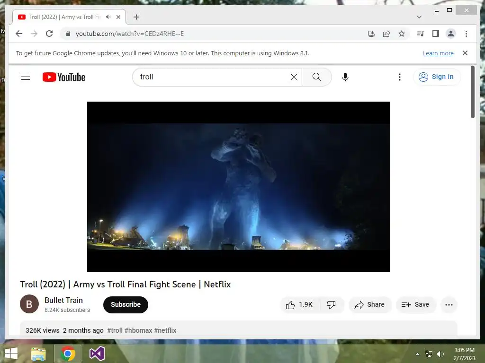Image resolution: width=485 pixels, height=363 pixels.
Task: Click the page vertical scrollbar thumb
Action: [472, 92]
